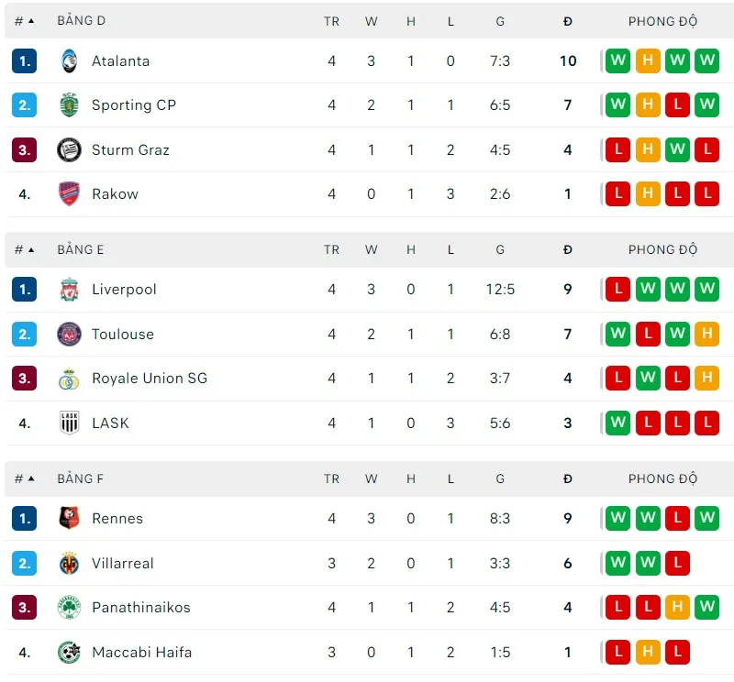Click the Villarreal club badge
This screenshot has height=682, width=734.
69,563
